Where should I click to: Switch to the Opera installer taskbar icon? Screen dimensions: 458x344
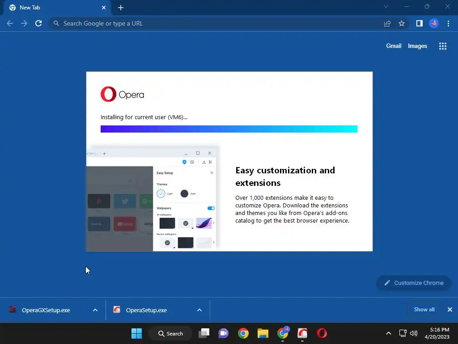(x=302, y=333)
